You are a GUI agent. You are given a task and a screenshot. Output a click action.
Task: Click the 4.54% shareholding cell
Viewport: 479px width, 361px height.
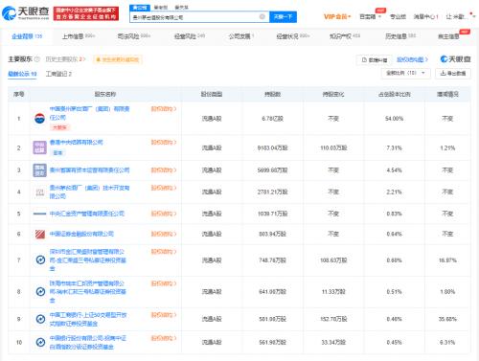[394, 170]
